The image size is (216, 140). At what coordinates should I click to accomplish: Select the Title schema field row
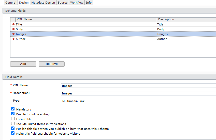click(x=19, y=24)
